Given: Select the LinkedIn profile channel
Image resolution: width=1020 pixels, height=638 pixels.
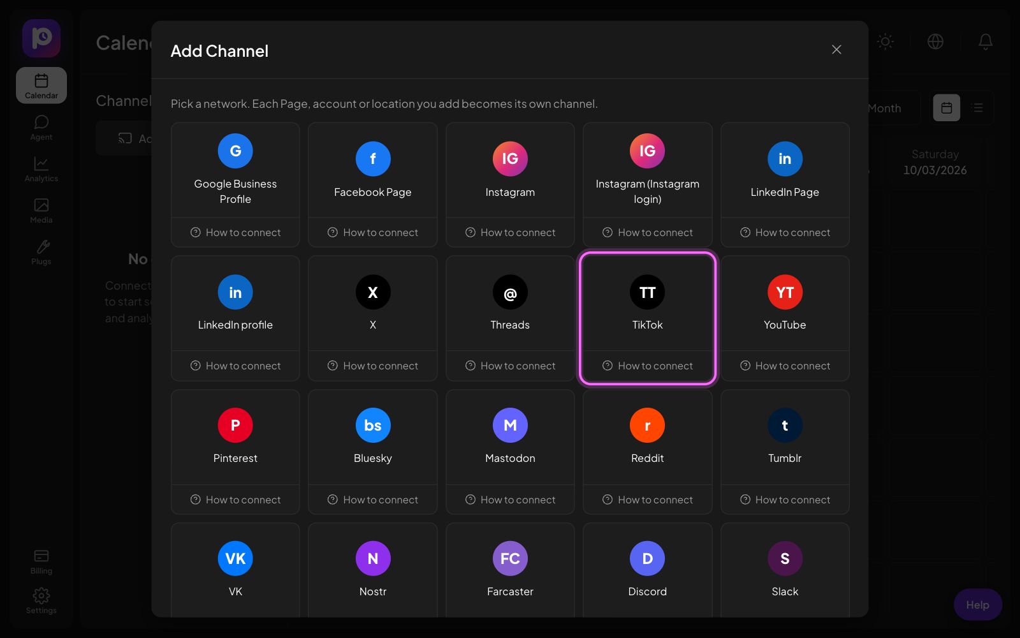Looking at the screenshot, I should (x=235, y=304).
